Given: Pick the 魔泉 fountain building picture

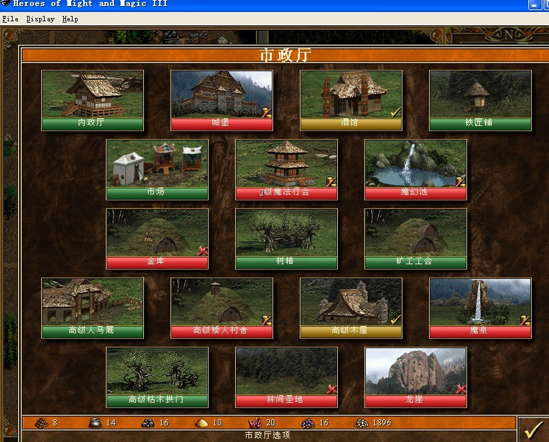Looking at the screenshot, I should [x=480, y=302].
